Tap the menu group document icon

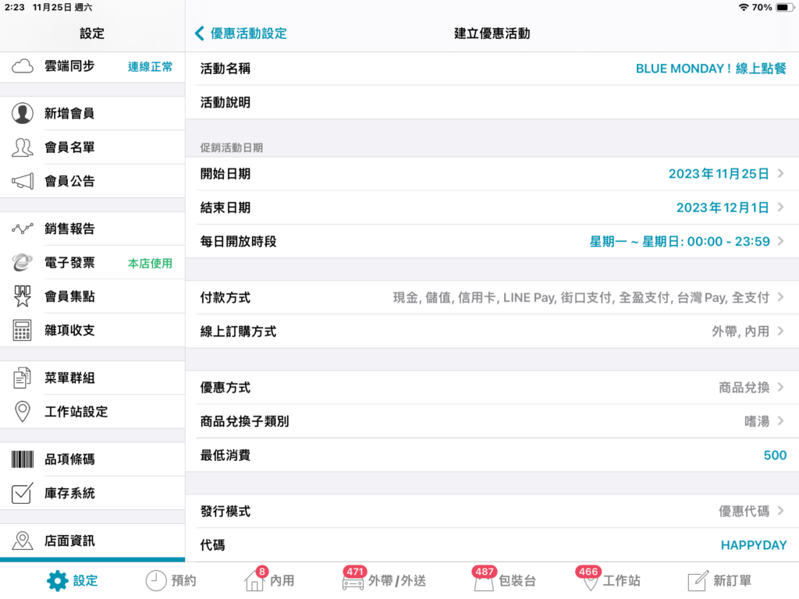pos(23,378)
